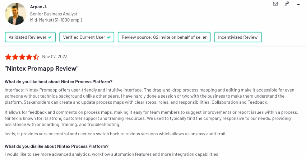The image size is (306, 159).
Task: Click Senior Business Analyst job title
Action: (x=54, y=14)
